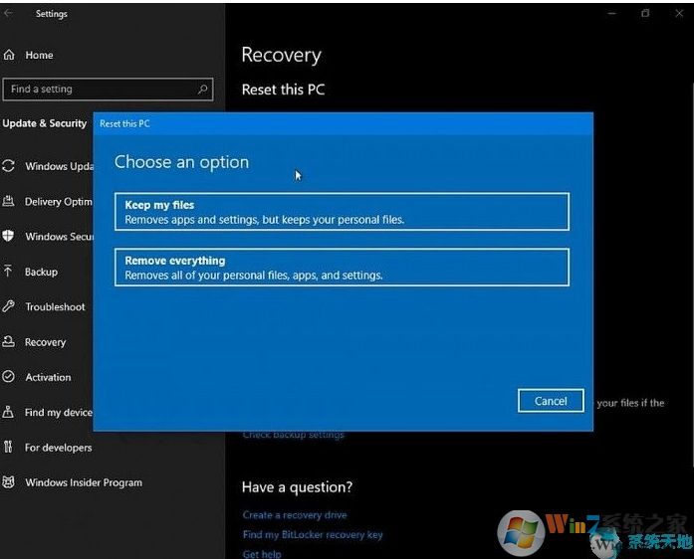Select the Windows Security shield icon

pos(8,236)
